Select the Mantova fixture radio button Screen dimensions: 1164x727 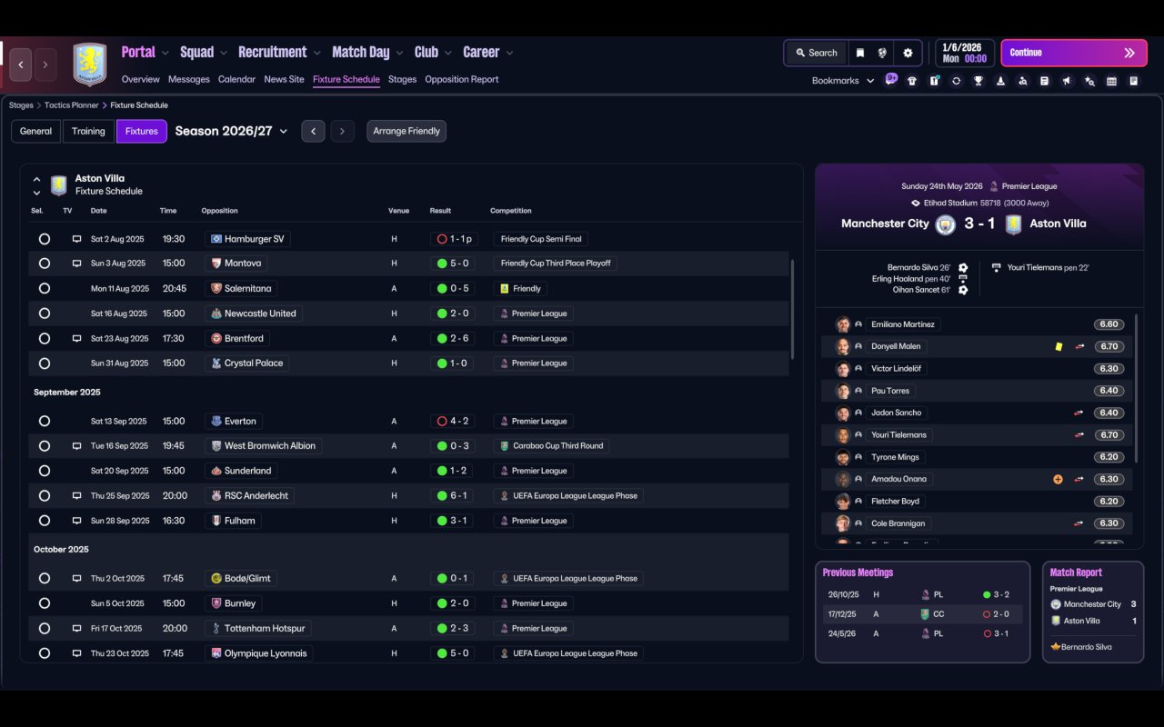(45, 264)
